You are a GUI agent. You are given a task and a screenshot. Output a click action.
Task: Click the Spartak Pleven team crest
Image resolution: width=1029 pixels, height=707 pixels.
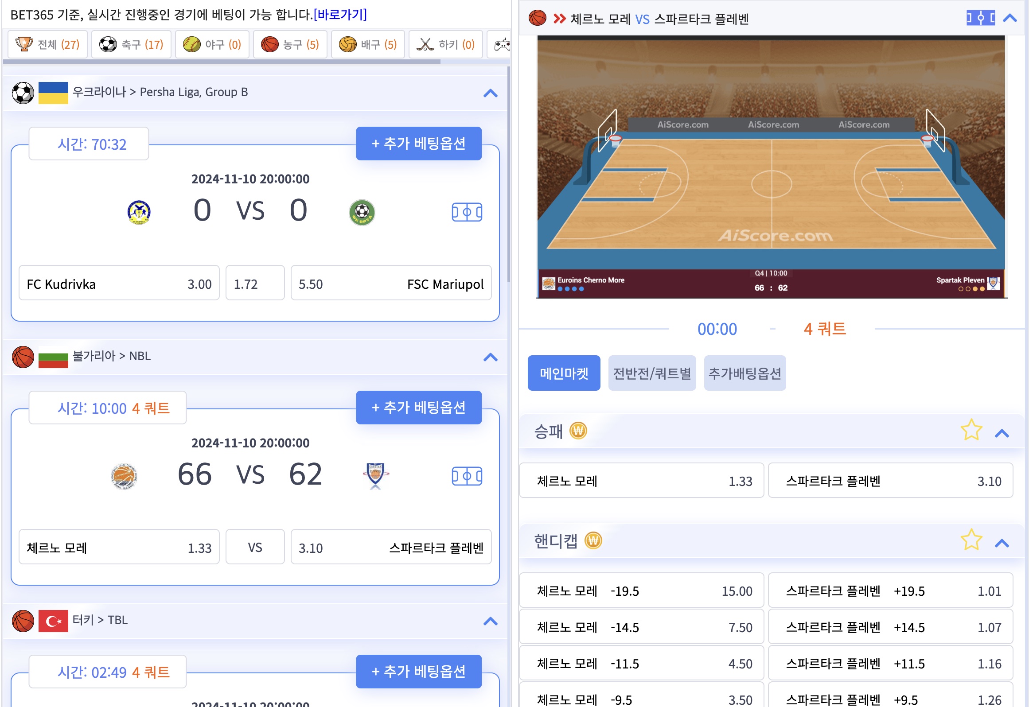(375, 474)
